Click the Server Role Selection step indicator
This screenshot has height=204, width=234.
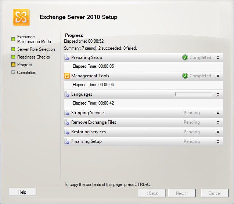[x=13, y=49]
